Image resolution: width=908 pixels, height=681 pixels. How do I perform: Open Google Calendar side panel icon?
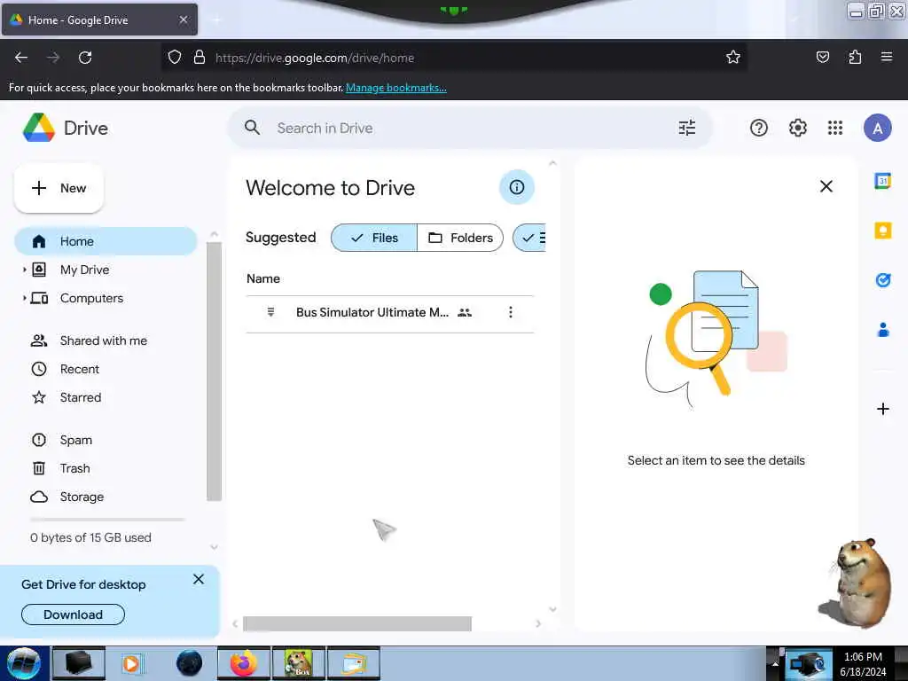[x=882, y=181]
